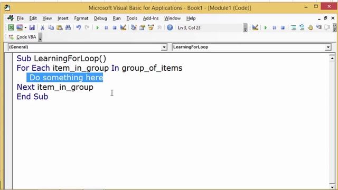Open the Help menu

pos(191,18)
